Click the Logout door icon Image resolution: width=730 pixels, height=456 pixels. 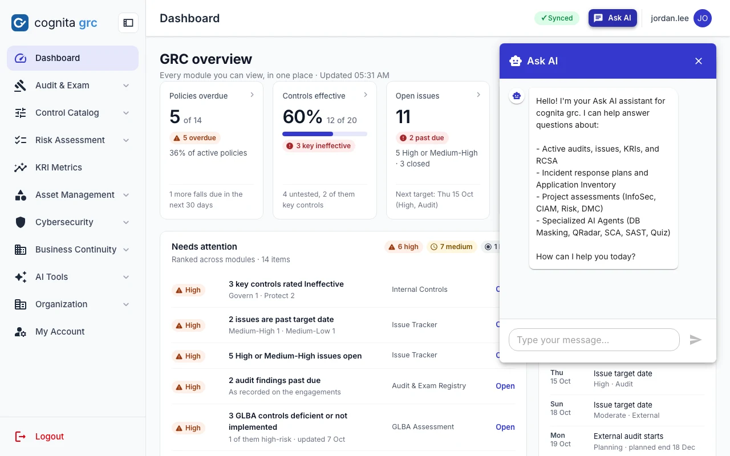[x=21, y=437]
